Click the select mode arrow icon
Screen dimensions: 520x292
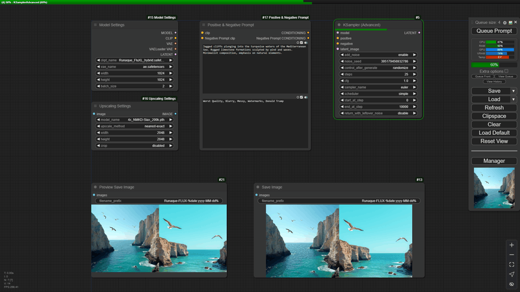pyautogui.click(x=512, y=274)
